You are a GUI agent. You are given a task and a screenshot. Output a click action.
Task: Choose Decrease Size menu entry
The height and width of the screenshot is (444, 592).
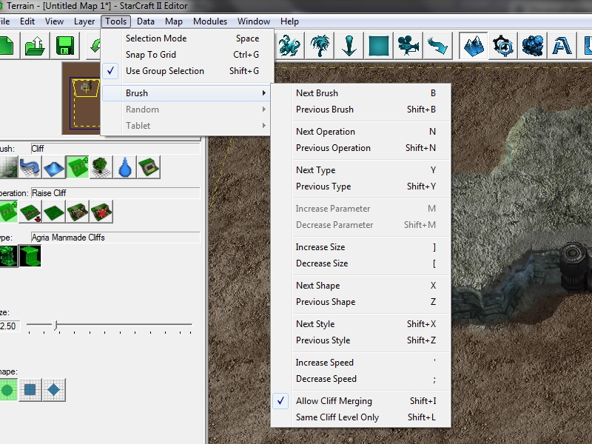(x=361, y=263)
